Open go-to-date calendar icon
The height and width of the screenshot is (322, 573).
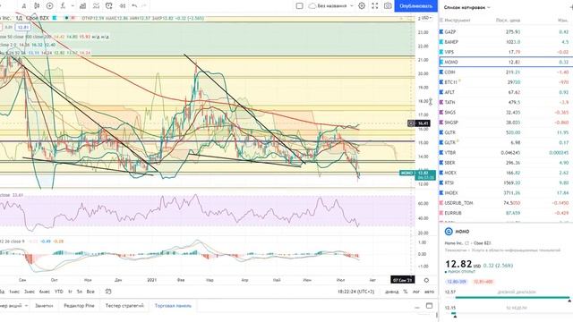[108, 292]
